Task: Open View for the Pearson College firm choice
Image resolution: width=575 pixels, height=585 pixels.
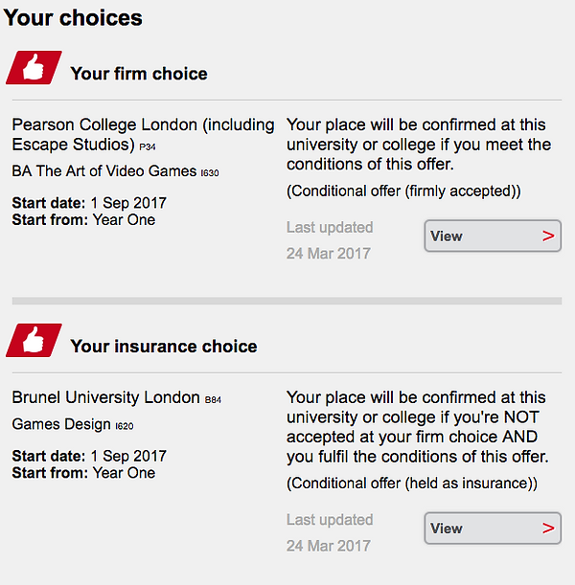Action: tap(493, 236)
